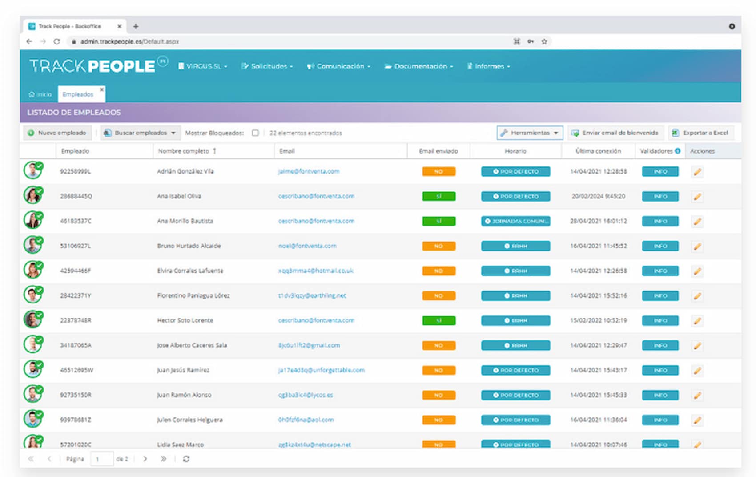The width and height of the screenshot is (756, 477).
Task: Edit employee Adrián González Vila with pencil icon
Action: coord(697,172)
